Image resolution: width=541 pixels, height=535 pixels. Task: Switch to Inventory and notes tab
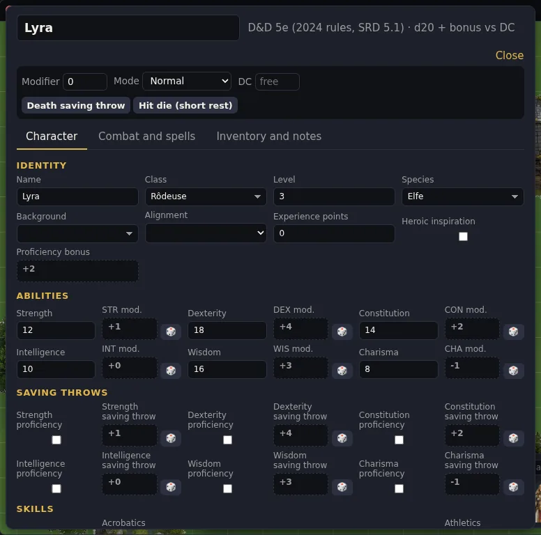[x=269, y=136]
